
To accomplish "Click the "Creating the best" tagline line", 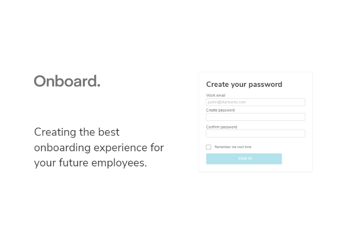I will click(x=77, y=132).
